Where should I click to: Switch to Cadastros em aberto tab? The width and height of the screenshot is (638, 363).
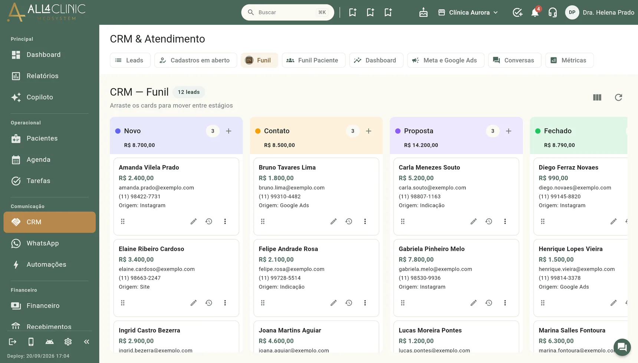[195, 60]
